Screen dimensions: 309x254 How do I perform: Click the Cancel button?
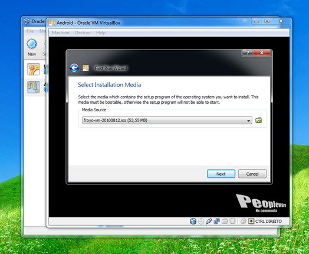coord(252,174)
